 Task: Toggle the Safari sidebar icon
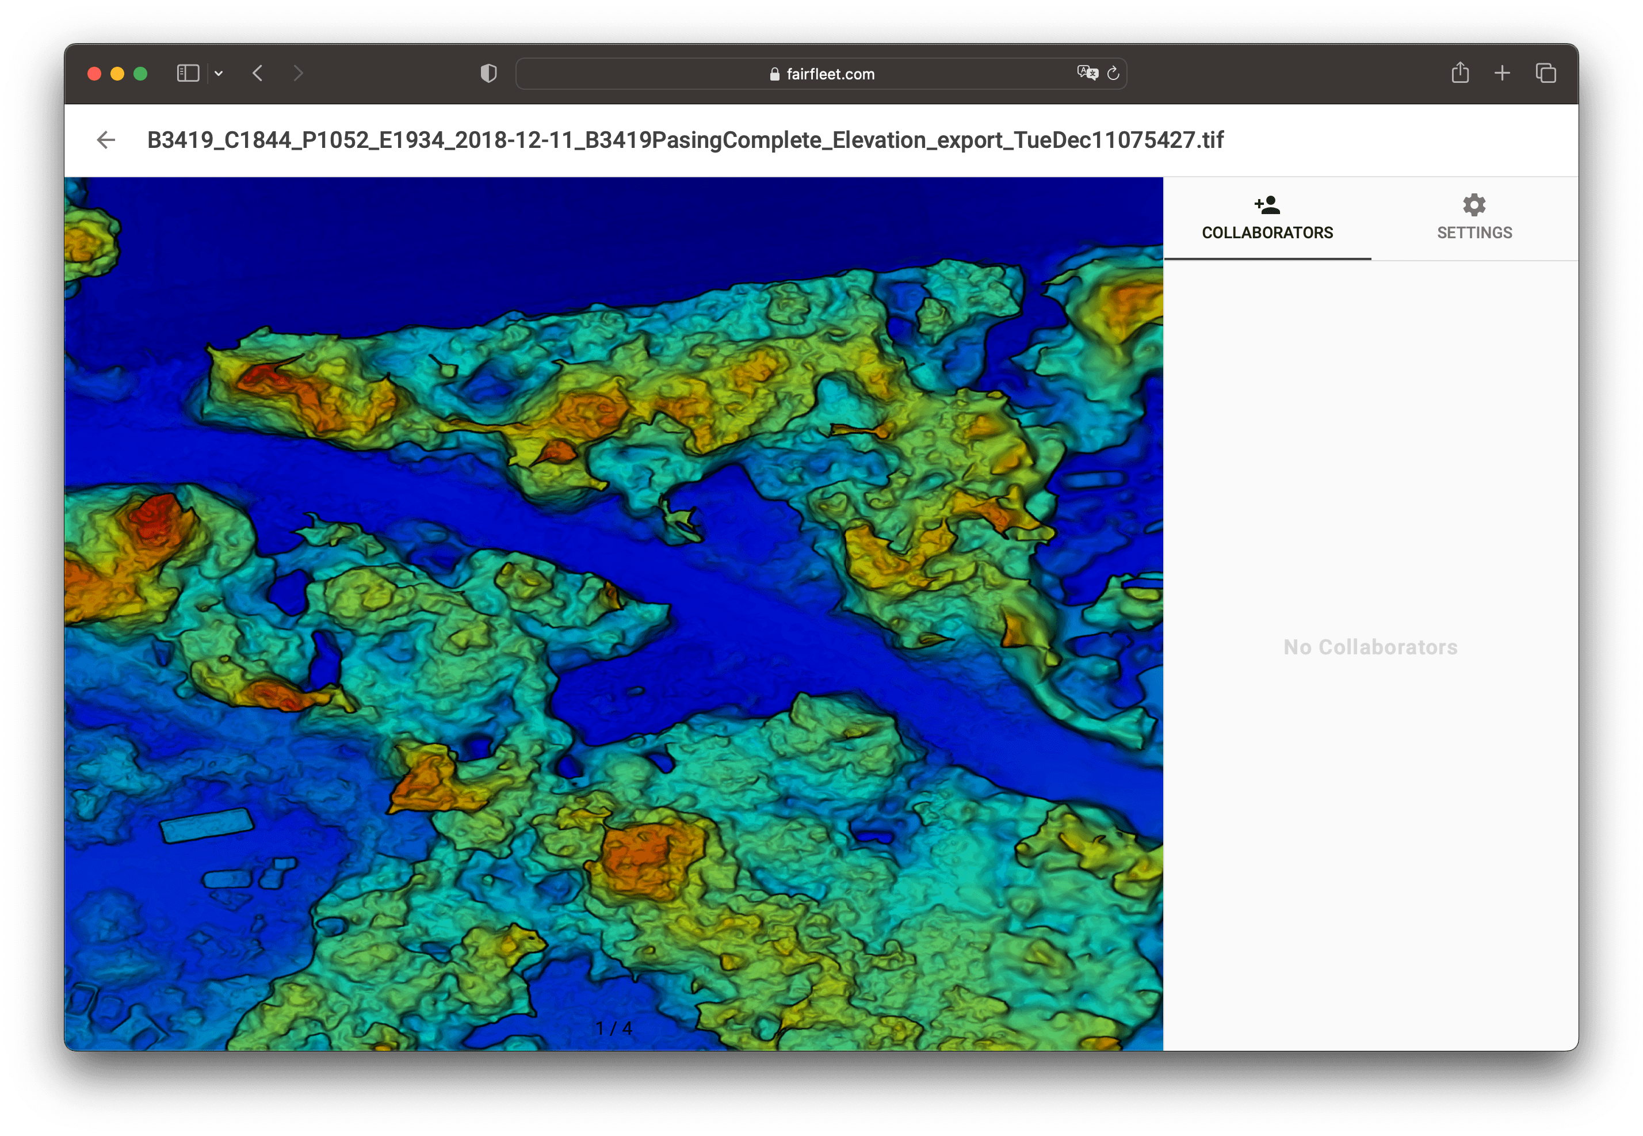[x=188, y=73]
